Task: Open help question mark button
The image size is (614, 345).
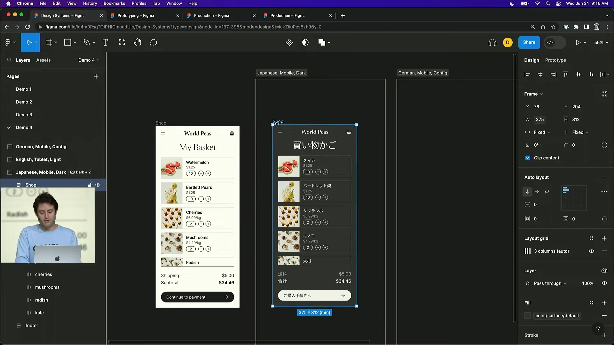Action: click(598, 328)
